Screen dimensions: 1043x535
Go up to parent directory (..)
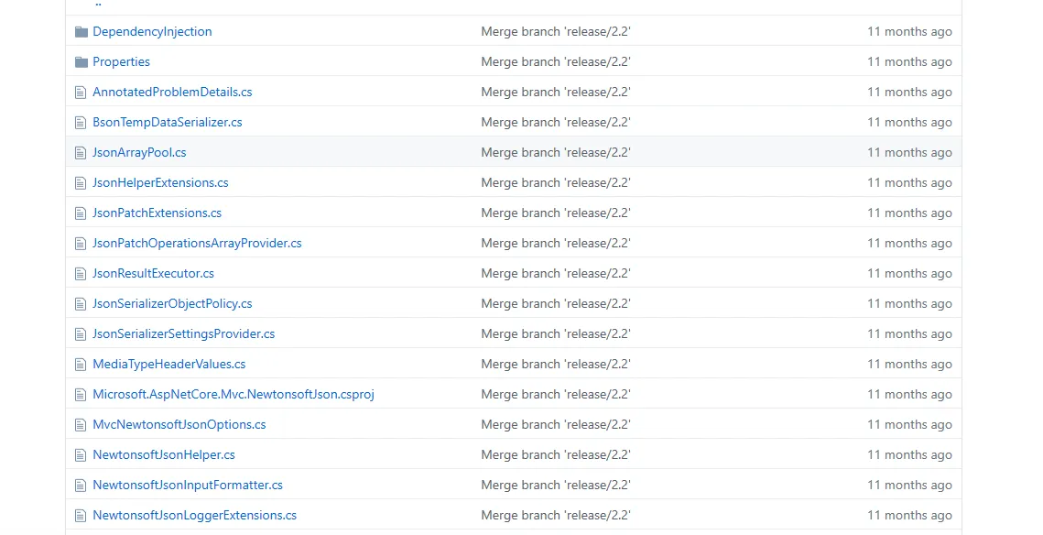(98, 4)
